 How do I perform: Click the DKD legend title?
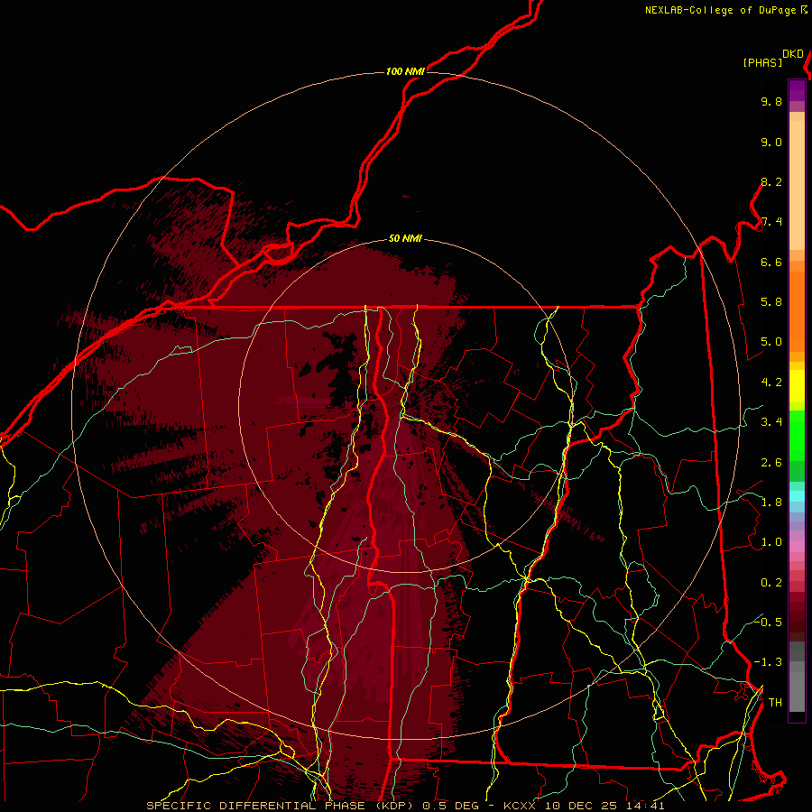(793, 54)
